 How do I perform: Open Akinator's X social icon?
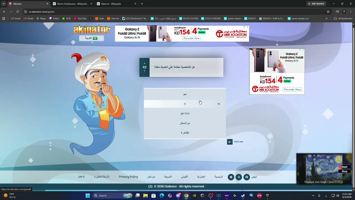239,177
